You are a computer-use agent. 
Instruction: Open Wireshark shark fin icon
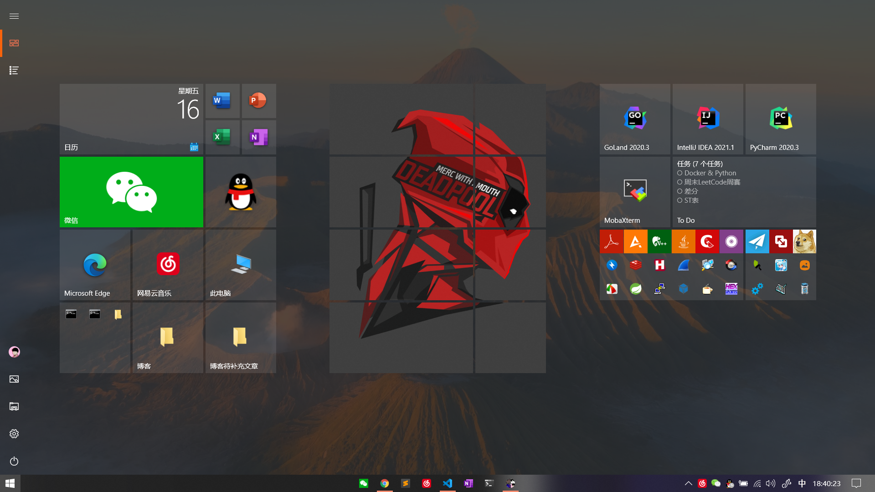[x=683, y=265]
